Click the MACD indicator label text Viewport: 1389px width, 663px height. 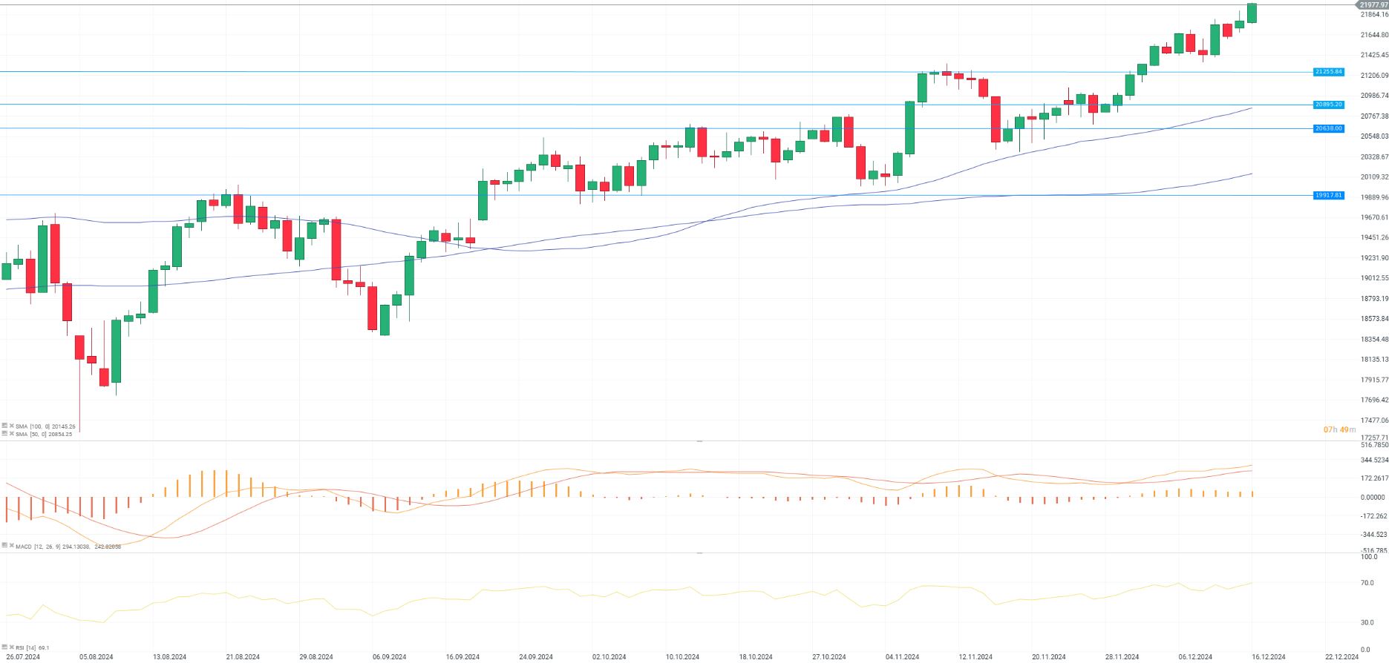click(24, 547)
